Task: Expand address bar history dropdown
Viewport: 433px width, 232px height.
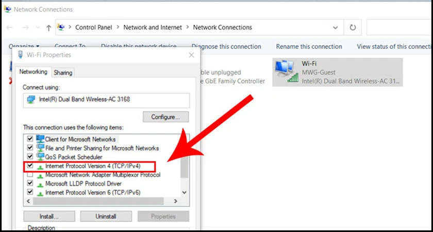Action: (335, 28)
